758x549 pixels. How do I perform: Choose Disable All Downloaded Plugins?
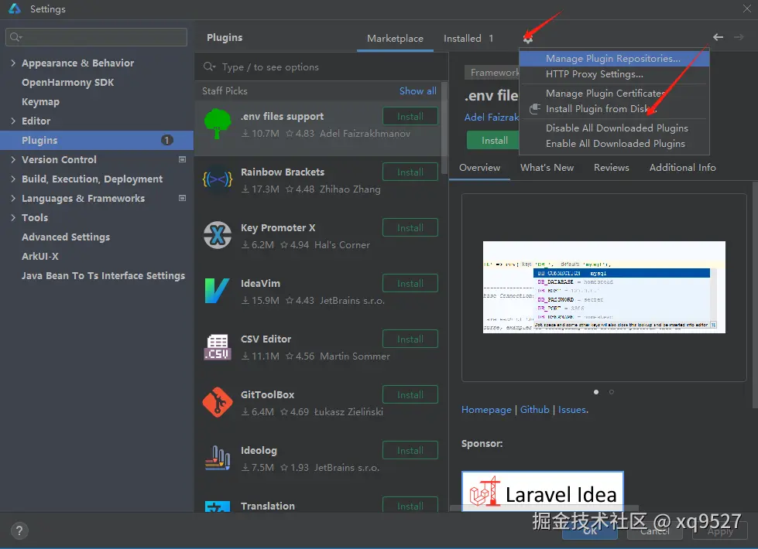click(614, 128)
